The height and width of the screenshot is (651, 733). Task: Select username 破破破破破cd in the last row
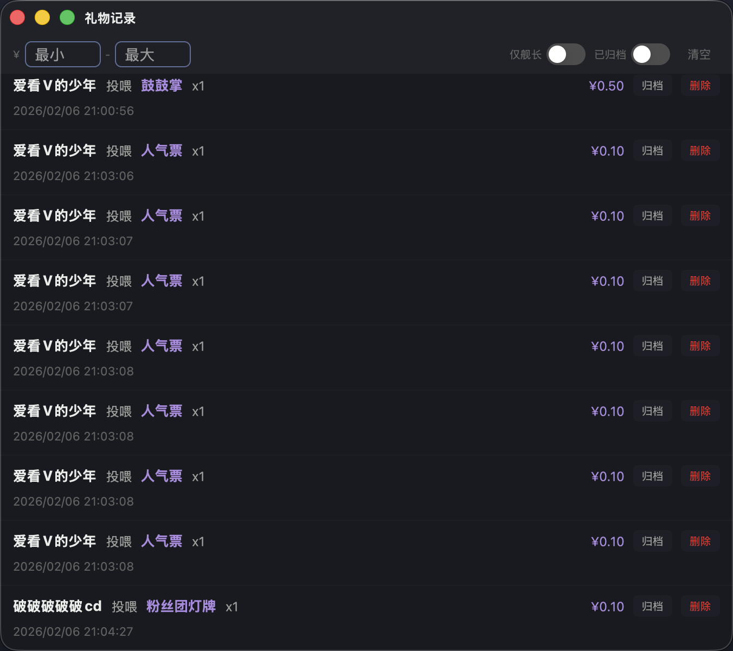pos(57,606)
